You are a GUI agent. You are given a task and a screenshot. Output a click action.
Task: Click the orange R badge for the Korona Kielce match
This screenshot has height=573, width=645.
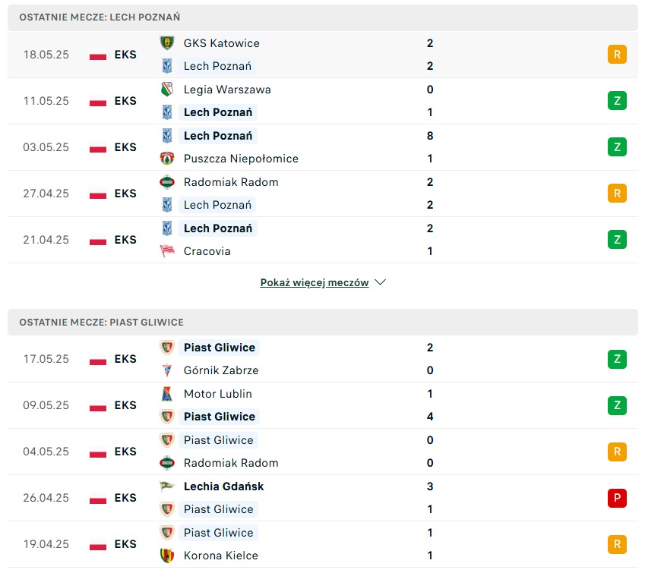coord(617,544)
